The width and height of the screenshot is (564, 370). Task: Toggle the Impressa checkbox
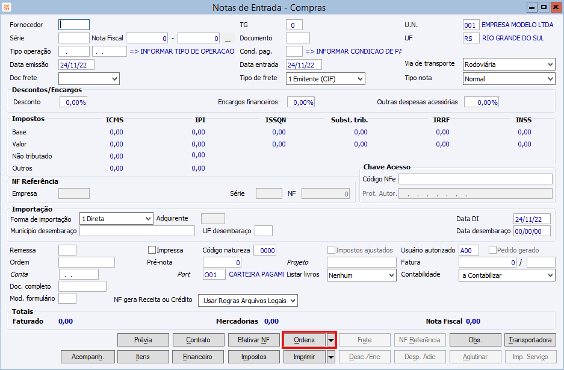[x=152, y=249]
